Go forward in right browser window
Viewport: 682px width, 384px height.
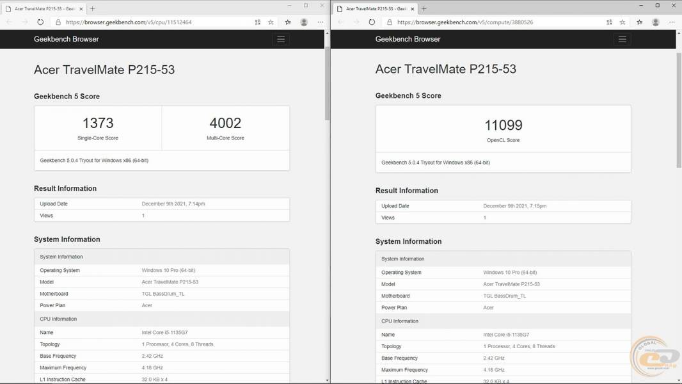pos(356,22)
